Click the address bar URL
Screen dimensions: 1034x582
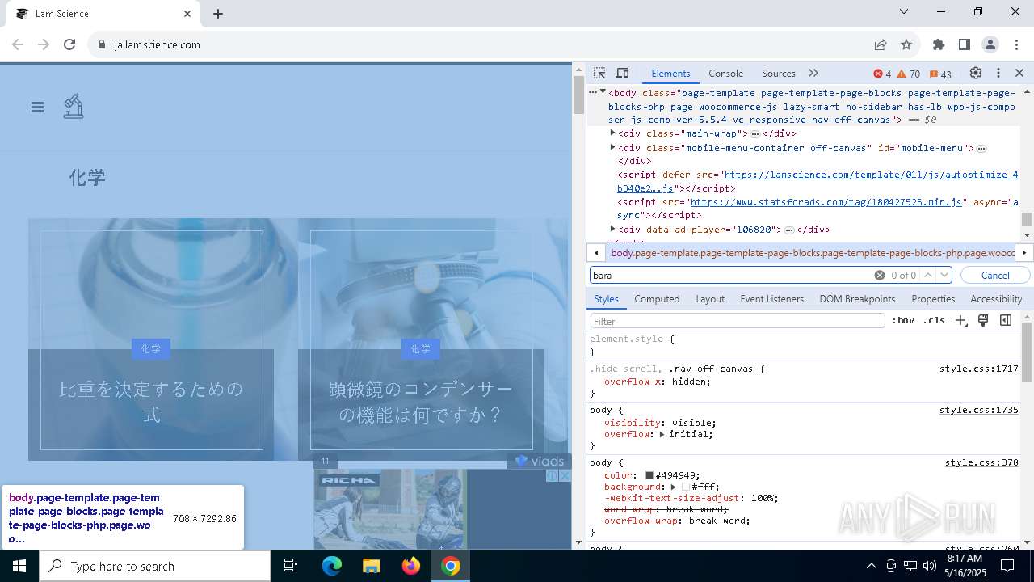point(158,45)
